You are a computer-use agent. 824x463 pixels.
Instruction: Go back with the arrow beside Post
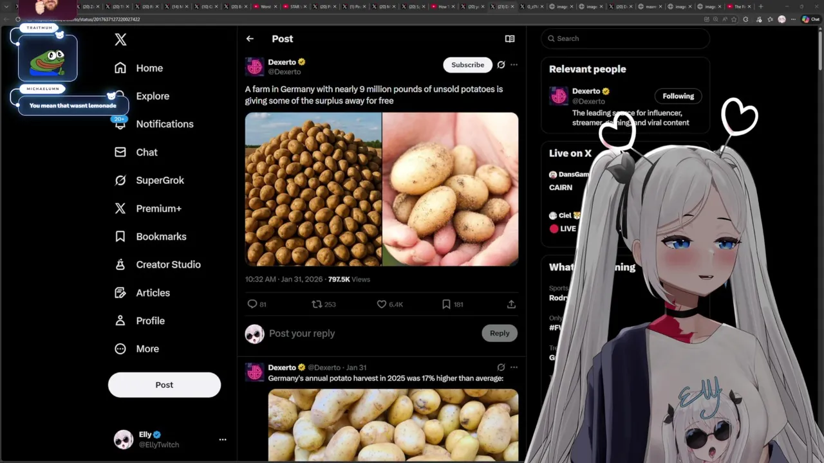click(250, 39)
